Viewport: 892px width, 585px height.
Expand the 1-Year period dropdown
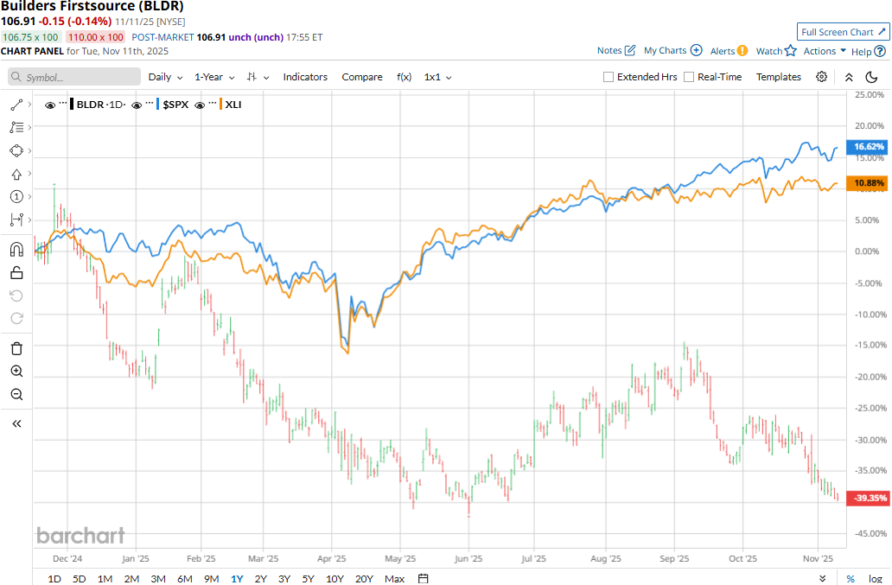pyautogui.click(x=213, y=77)
